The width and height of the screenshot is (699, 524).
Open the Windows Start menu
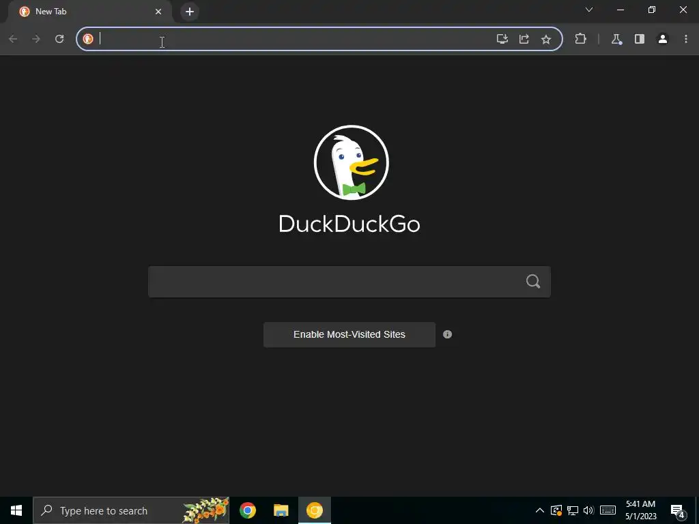click(x=16, y=510)
